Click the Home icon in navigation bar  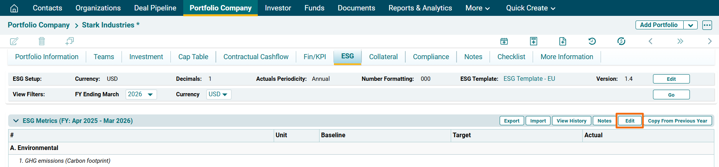coord(14,8)
